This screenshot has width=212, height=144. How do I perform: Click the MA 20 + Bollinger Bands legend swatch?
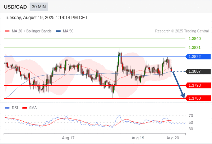(x=7, y=31)
